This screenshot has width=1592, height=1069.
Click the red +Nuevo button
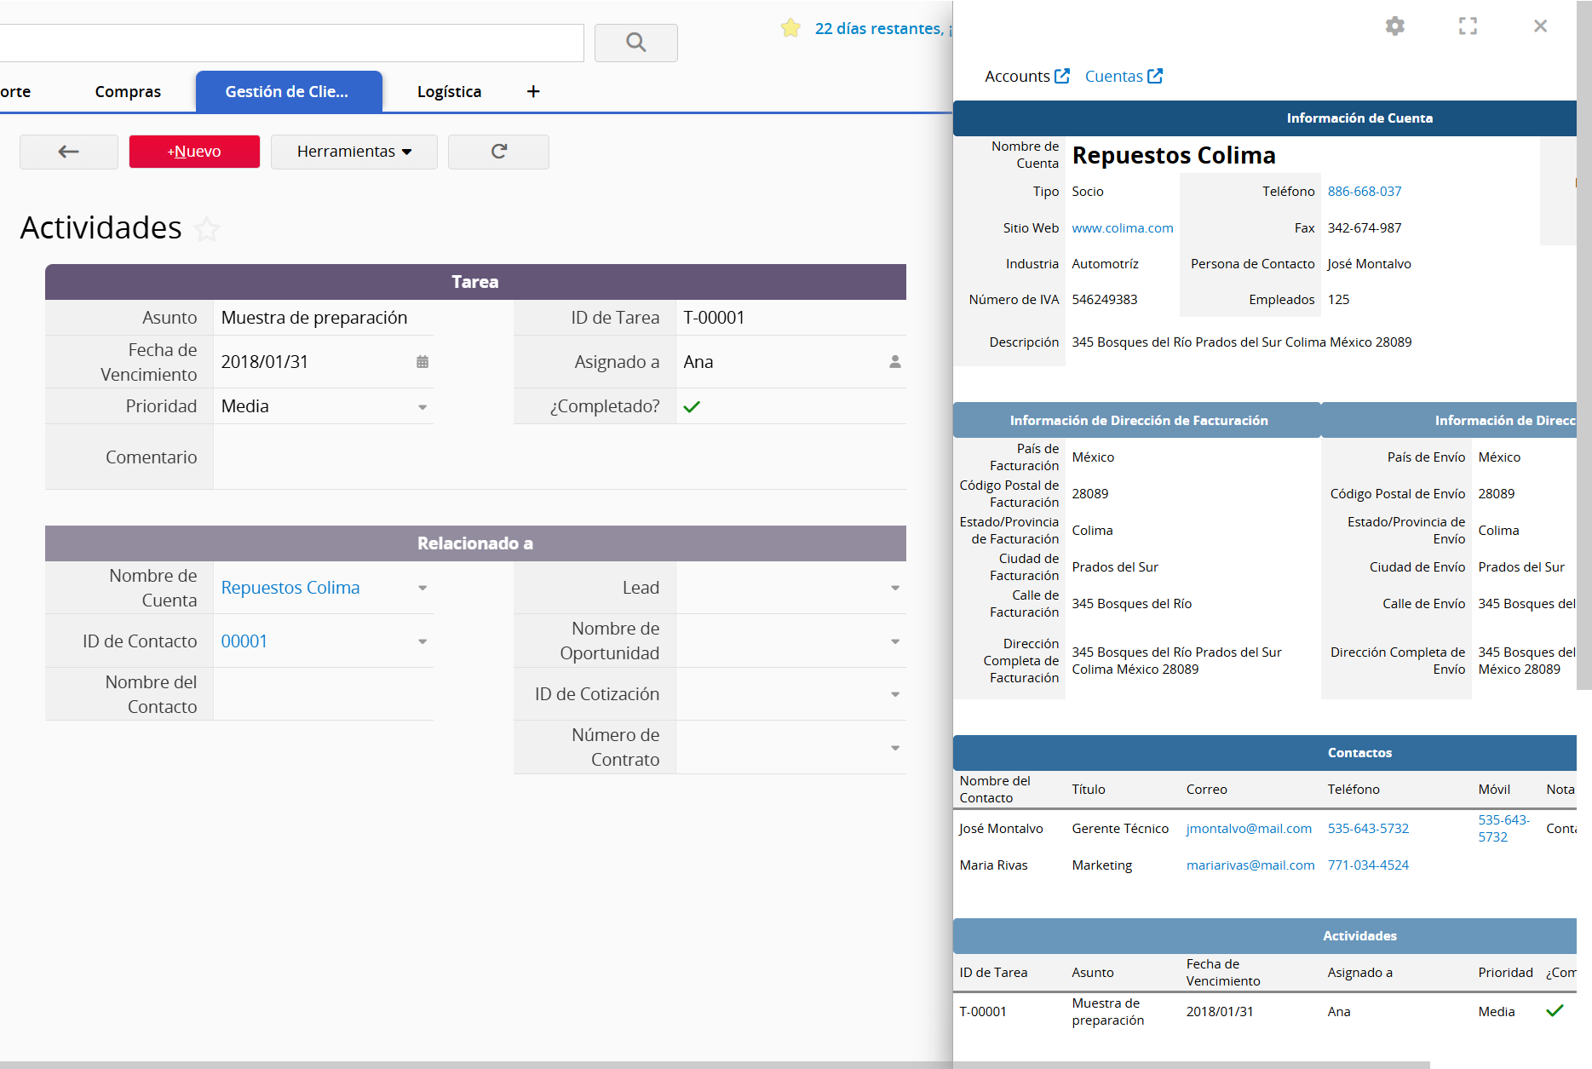[x=194, y=152]
